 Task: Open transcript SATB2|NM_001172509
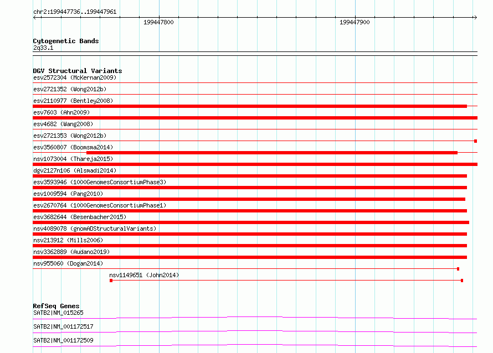coord(63,340)
